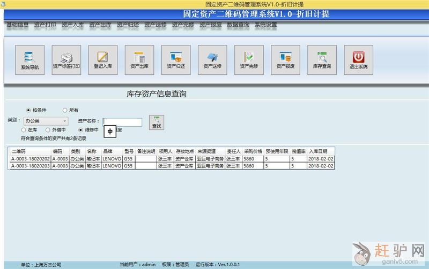
Task: Open the 资产送修 toolbar icon
Action: pyautogui.click(x=212, y=60)
